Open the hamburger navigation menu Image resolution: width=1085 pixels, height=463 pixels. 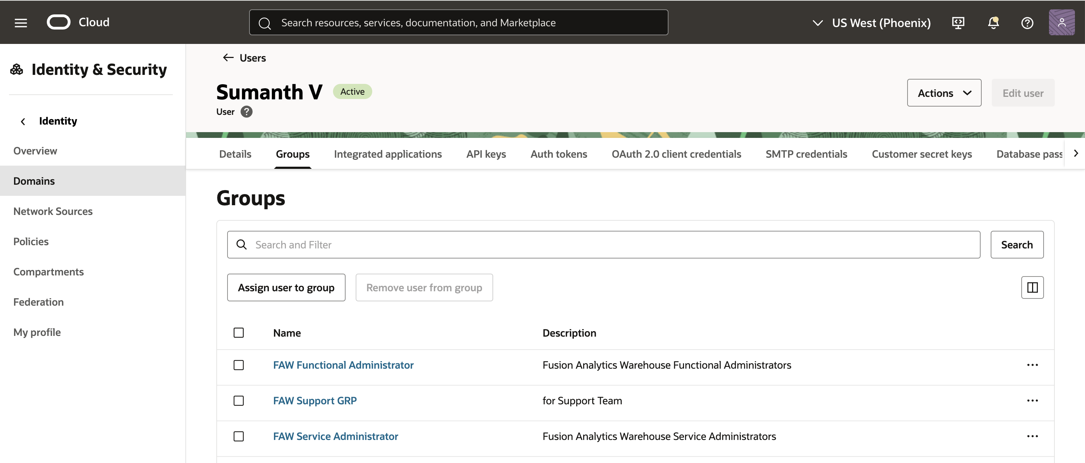pyautogui.click(x=21, y=23)
